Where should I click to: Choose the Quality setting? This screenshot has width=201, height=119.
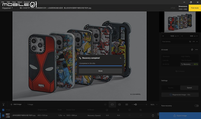coord(171,88)
